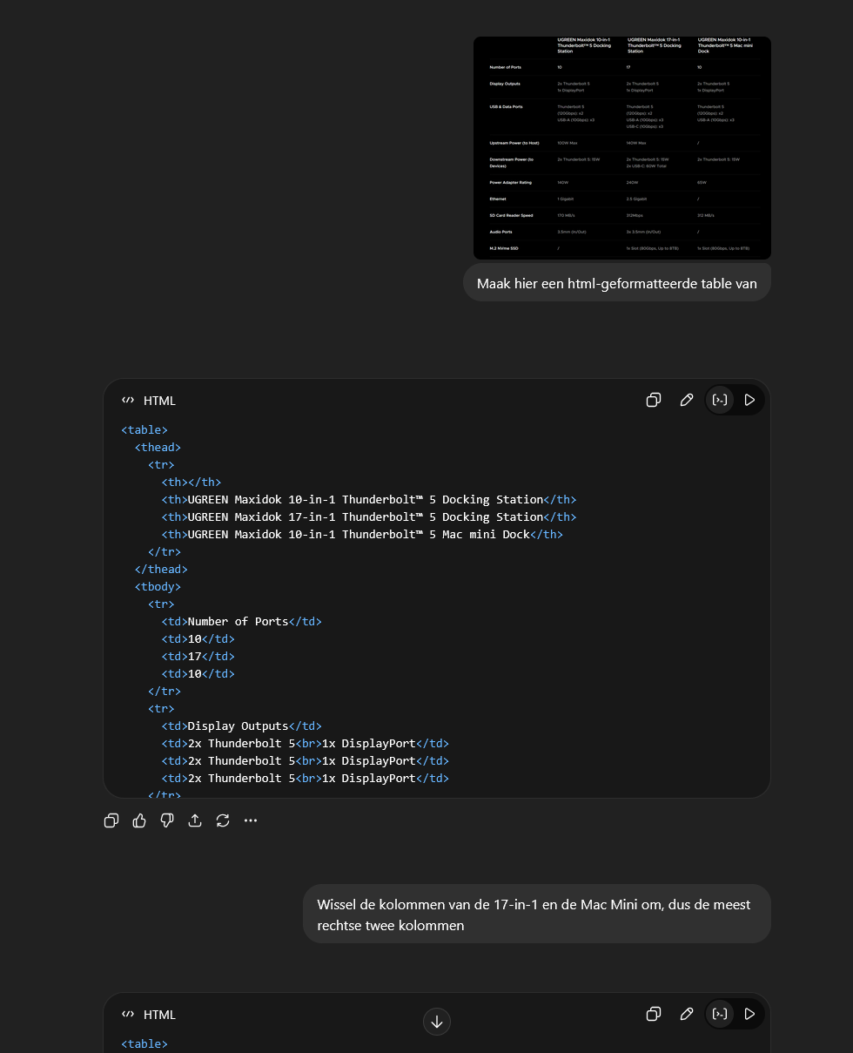853x1053 pixels.
Task: Jump to bottom with the down-arrow button
Action: point(437,1022)
